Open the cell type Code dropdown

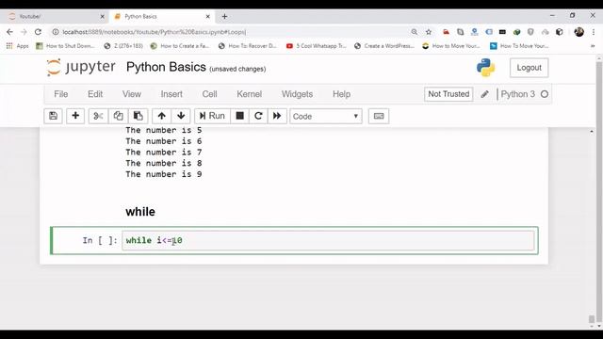(326, 117)
